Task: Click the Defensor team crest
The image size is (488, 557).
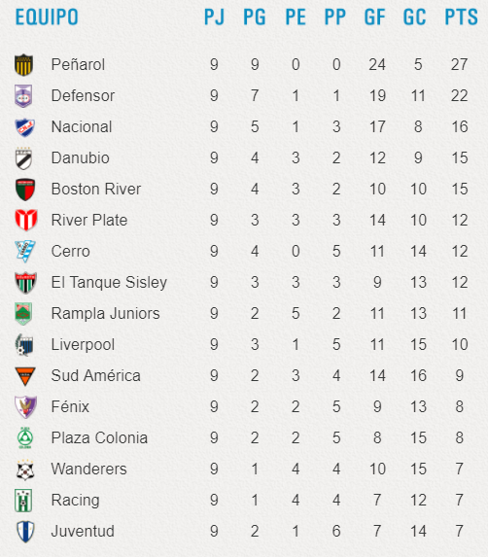Action: click(x=23, y=96)
